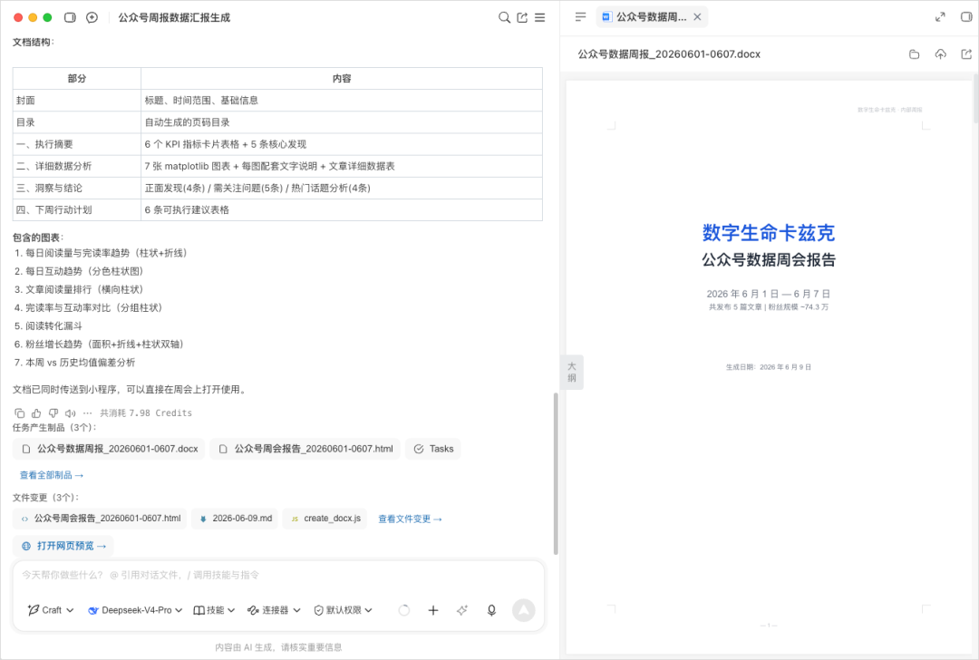This screenshot has width=979, height=660.
Task: Open the create_docx.js file chip
Action: (x=325, y=519)
